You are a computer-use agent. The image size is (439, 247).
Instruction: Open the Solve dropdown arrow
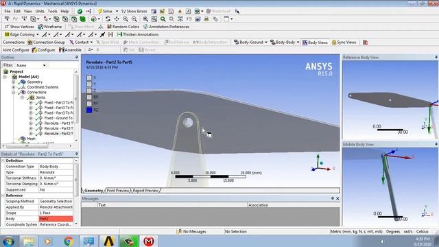point(117,11)
